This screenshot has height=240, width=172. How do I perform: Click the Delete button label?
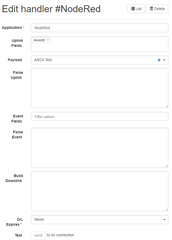(160, 9)
